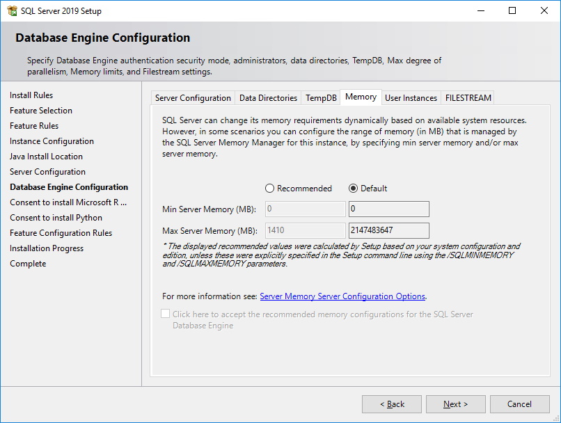
Task: Open the TempDB tab
Action: point(321,98)
